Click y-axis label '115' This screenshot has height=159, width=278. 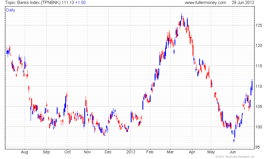tap(259, 66)
